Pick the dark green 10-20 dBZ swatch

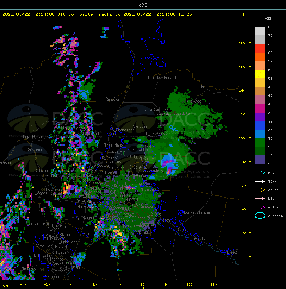260,151
